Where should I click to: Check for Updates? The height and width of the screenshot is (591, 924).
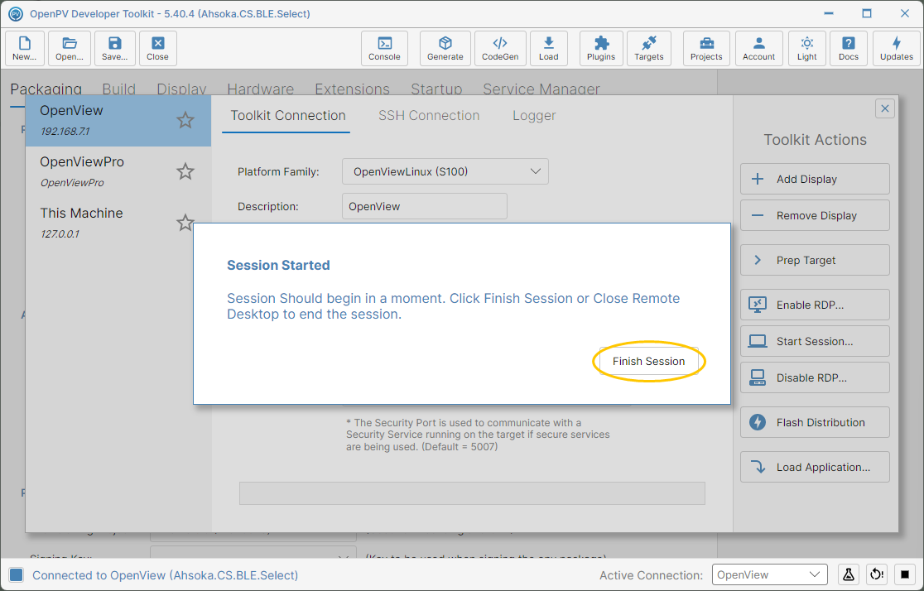[x=897, y=48]
